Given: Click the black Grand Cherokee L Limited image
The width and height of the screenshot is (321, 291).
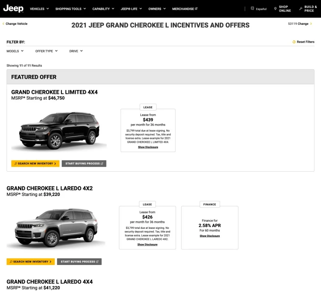Looking at the screenshot, I should point(59,131).
